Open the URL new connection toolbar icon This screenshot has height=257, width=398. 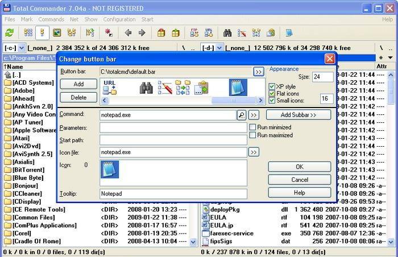[209, 33]
